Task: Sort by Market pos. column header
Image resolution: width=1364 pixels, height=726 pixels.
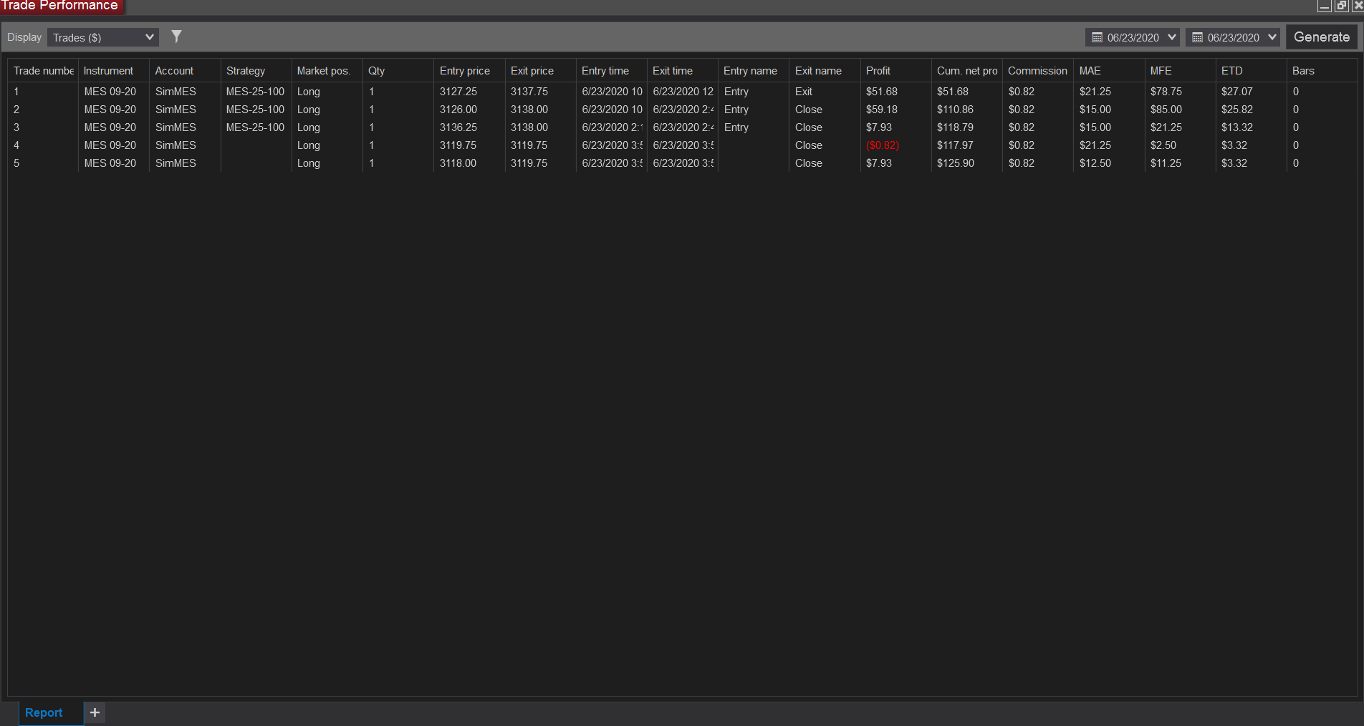Action: tap(327, 71)
